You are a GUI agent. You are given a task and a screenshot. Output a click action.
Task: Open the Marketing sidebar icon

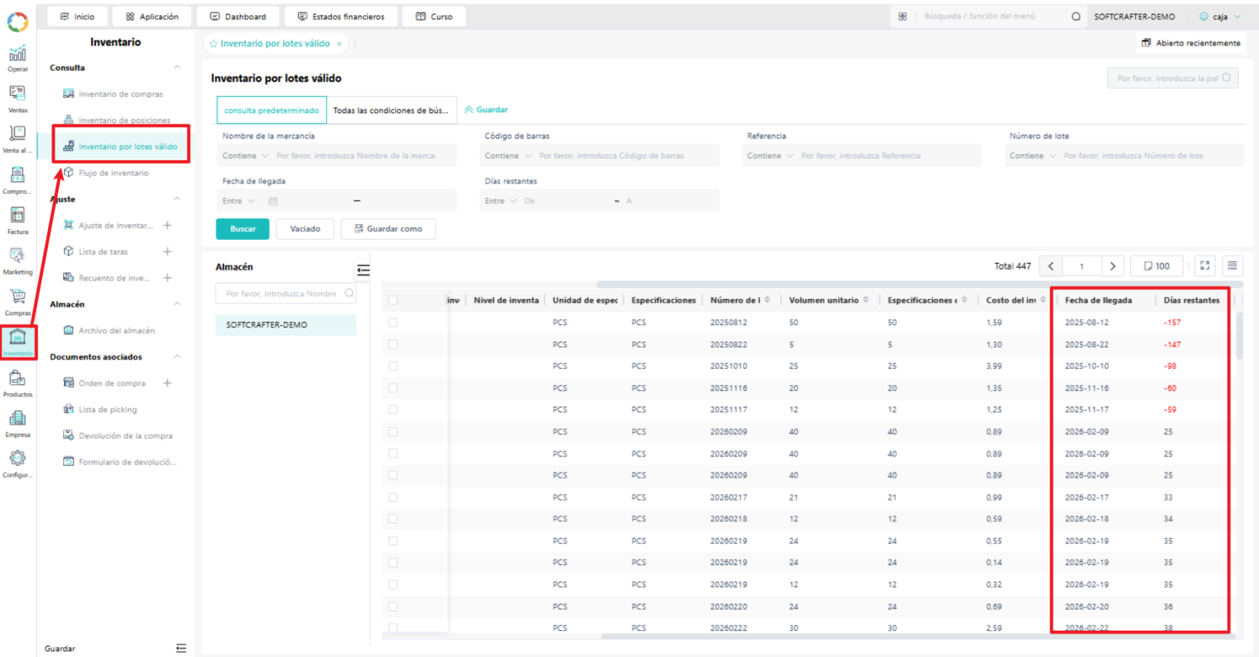point(18,261)
